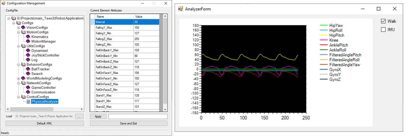Screen dimensions: 409x136
Task: Click the Value column header
Action: pyautogui.click(x=146, y=16)
